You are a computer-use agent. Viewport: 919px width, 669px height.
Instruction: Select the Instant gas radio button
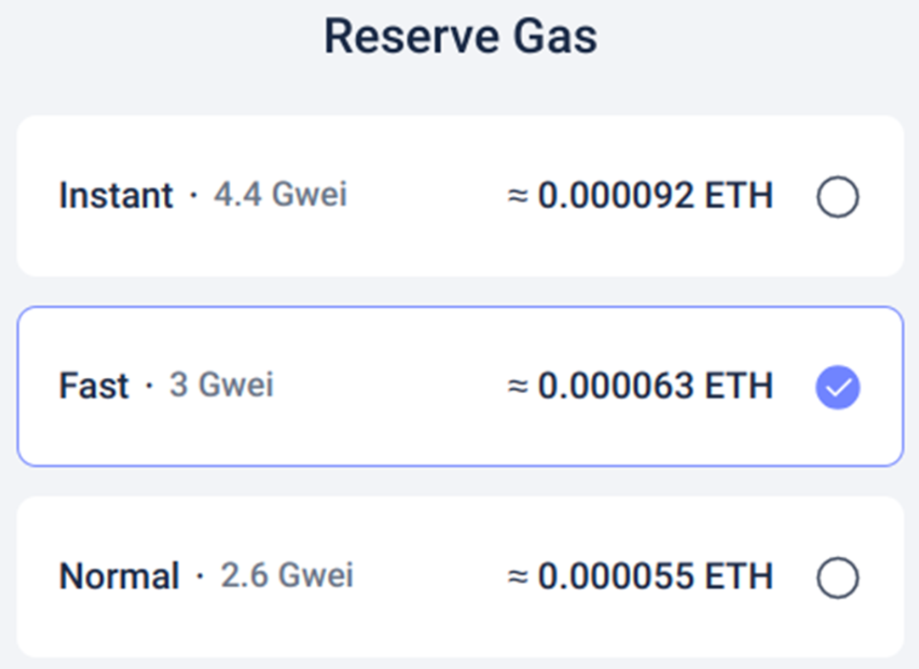click(837, 198)
